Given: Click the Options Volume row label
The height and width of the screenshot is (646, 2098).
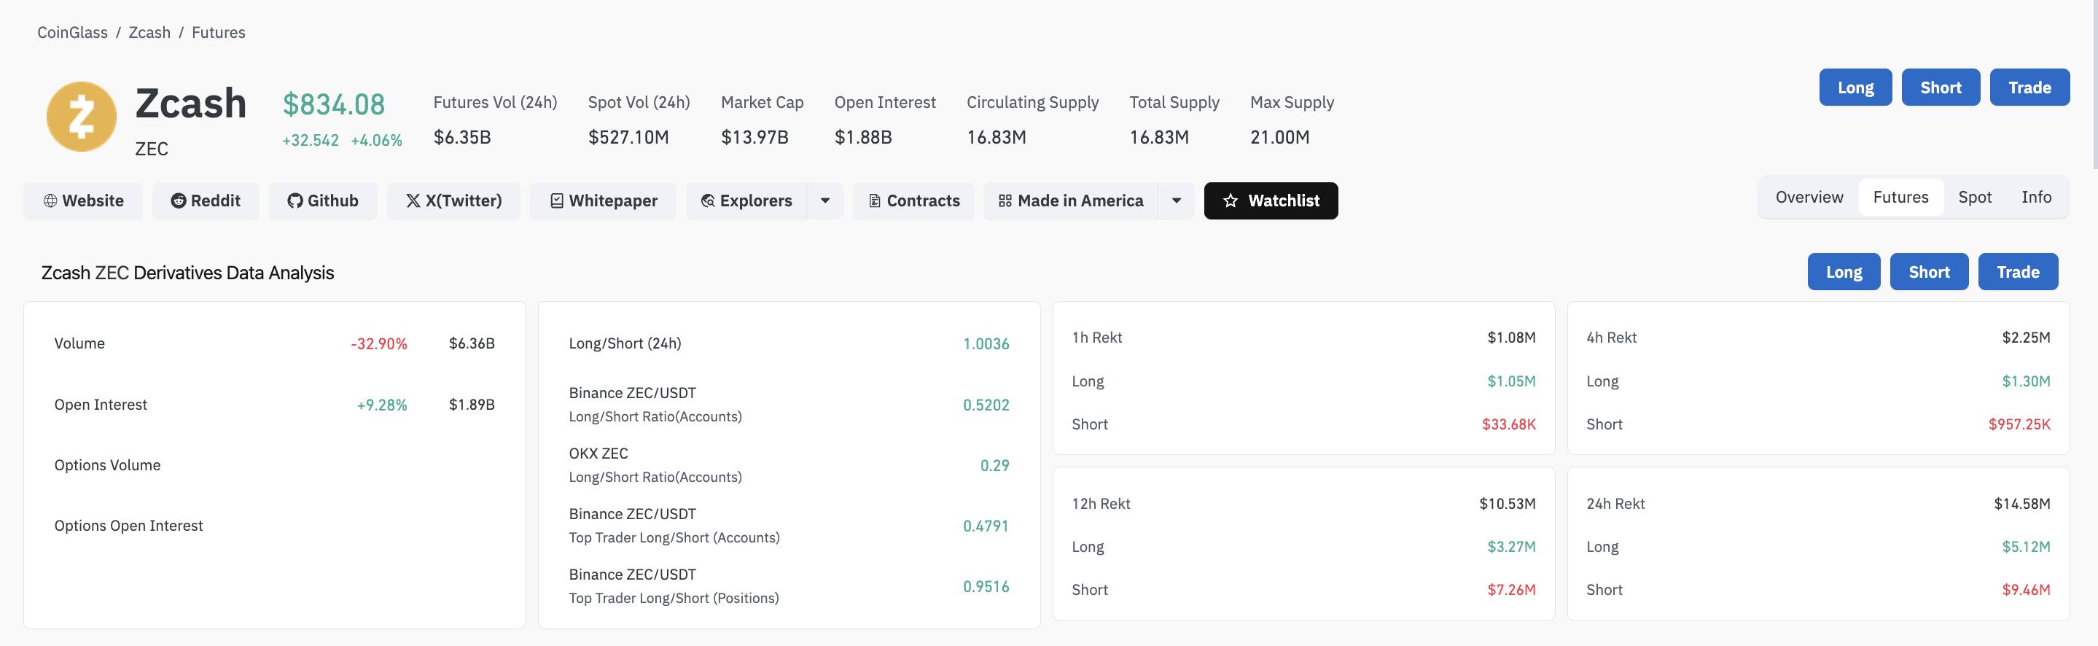Looking at the screenshot, I should click(107, 465).
